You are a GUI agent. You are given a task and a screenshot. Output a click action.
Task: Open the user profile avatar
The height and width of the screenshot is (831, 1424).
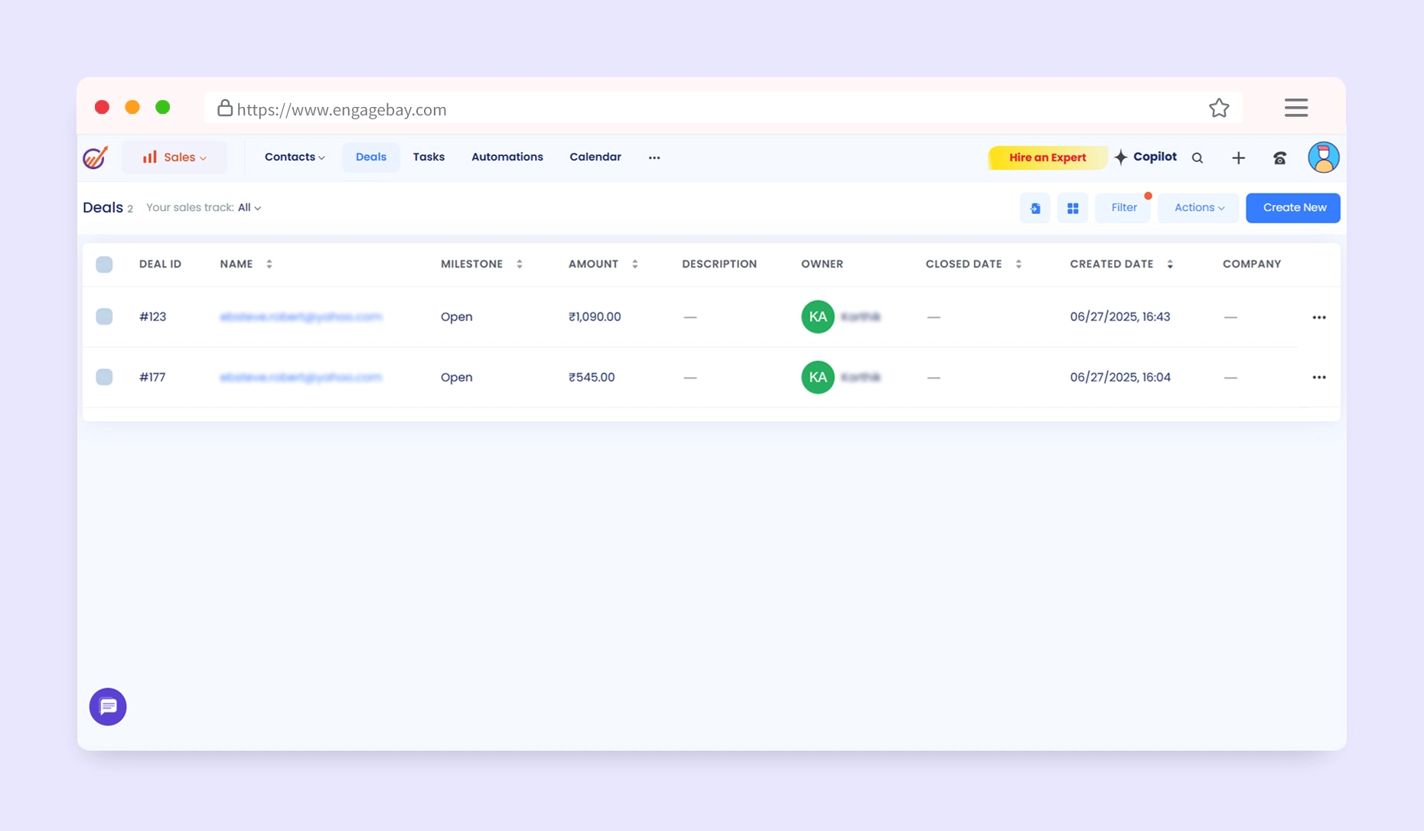point(1323,157)
